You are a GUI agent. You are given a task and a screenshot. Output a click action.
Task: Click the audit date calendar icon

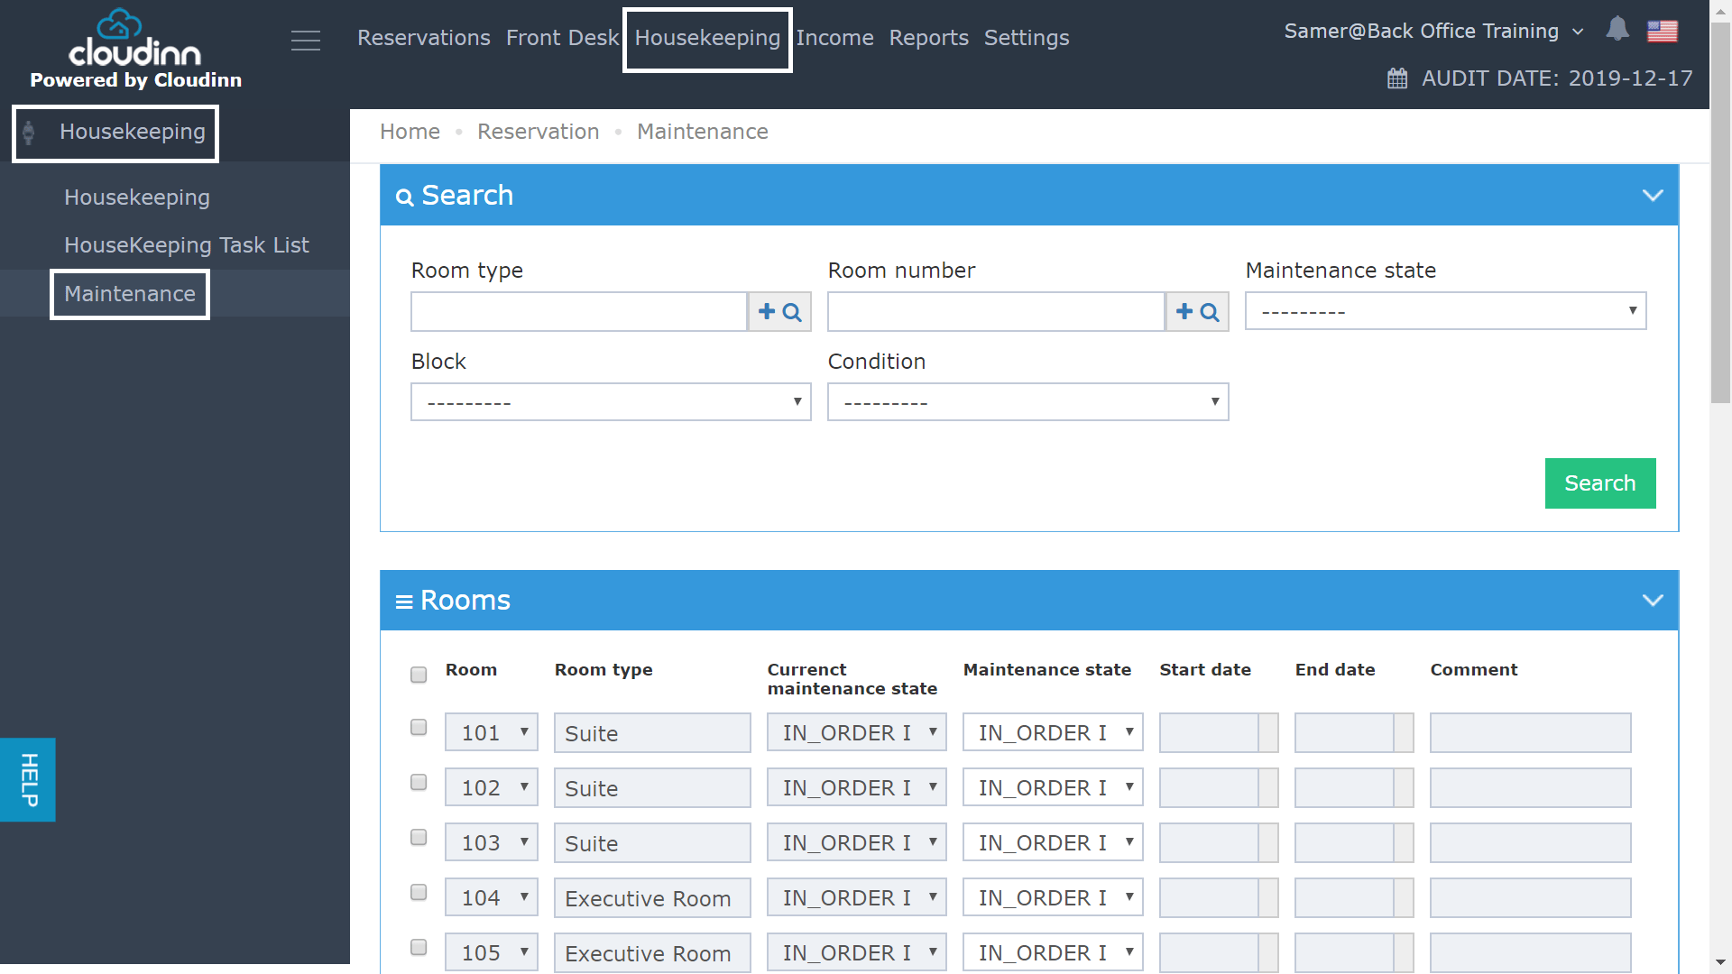pyautogui.click(x=1397, y=78)
